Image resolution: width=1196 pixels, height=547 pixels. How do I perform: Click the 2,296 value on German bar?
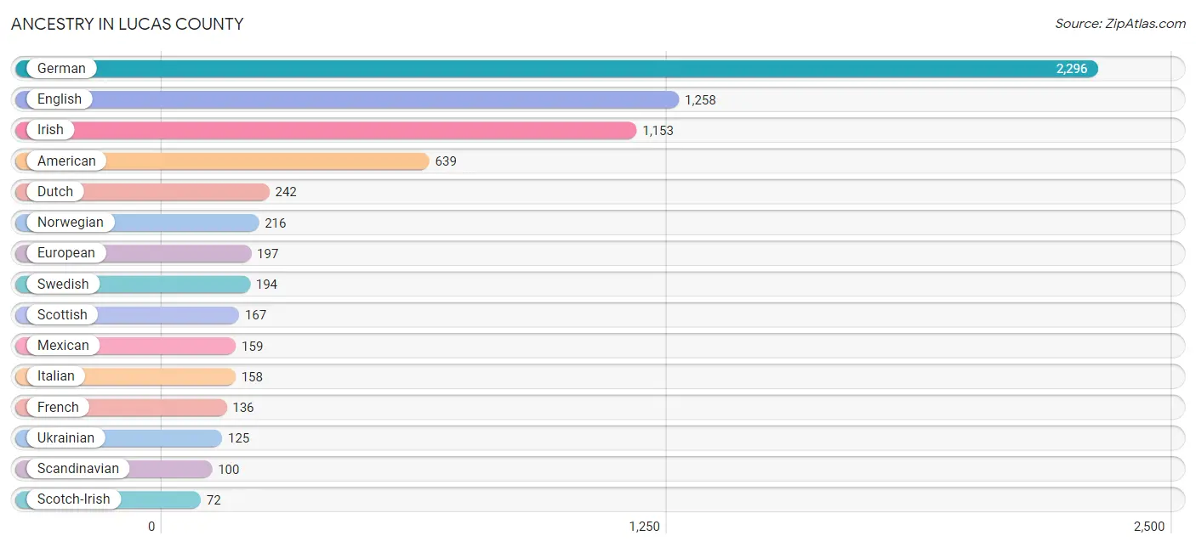[x=1072, y=69]
